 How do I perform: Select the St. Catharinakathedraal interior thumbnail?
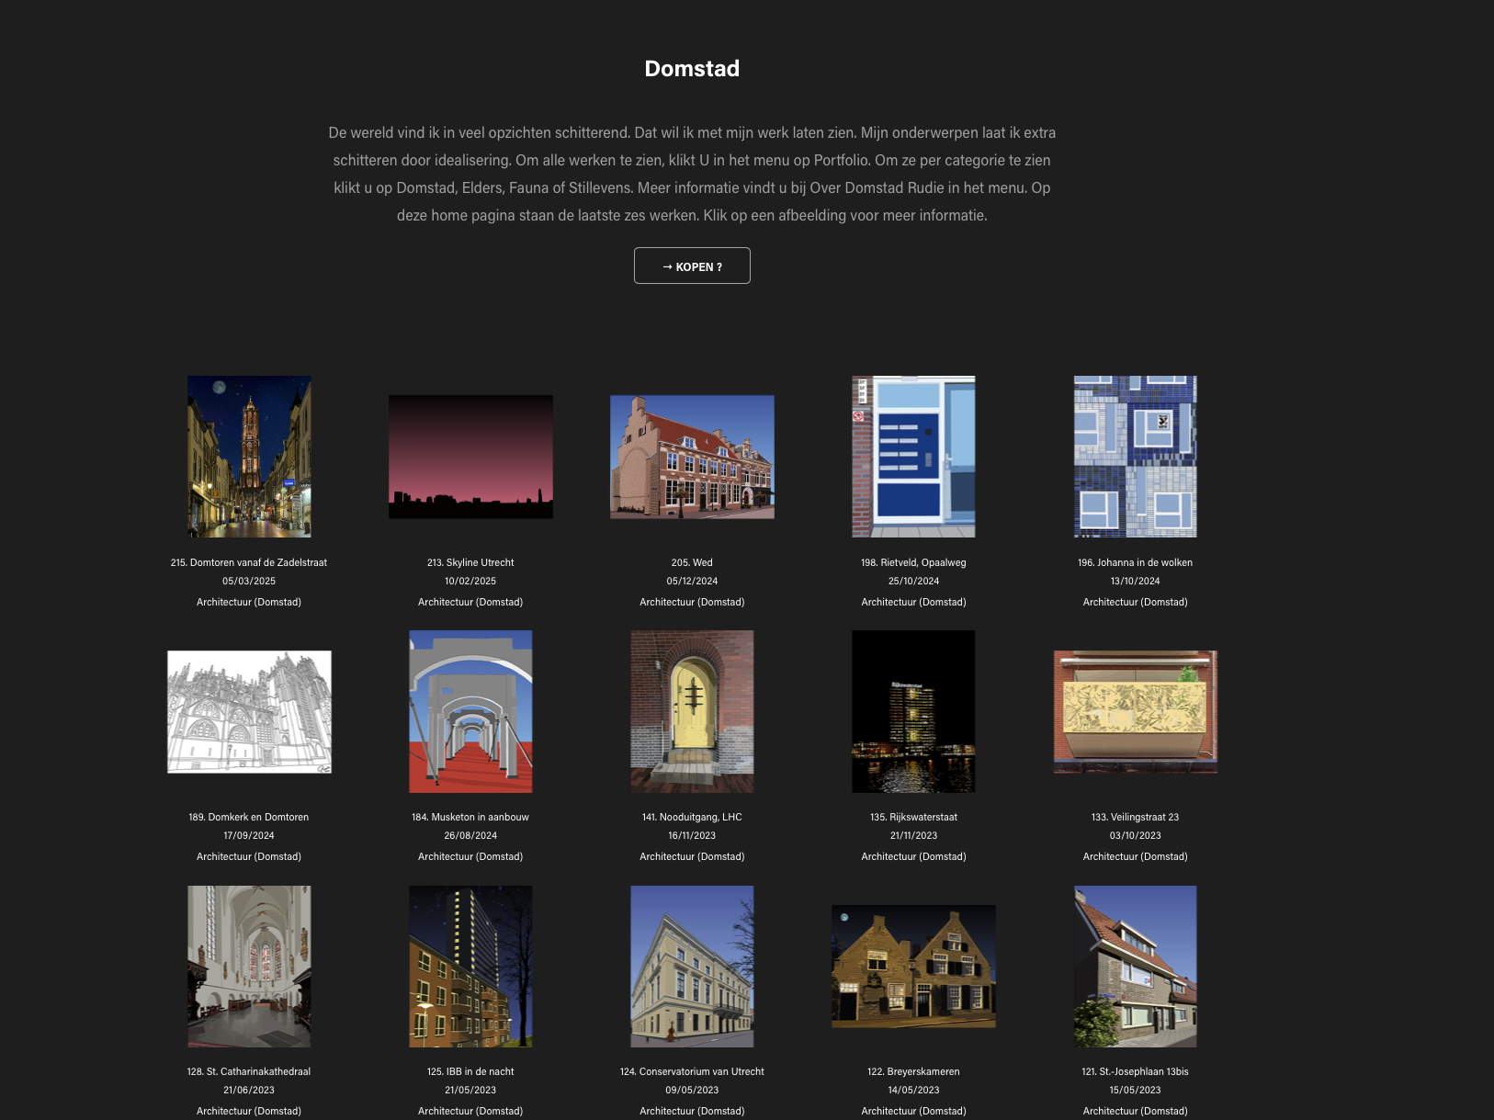click(249, 967)
